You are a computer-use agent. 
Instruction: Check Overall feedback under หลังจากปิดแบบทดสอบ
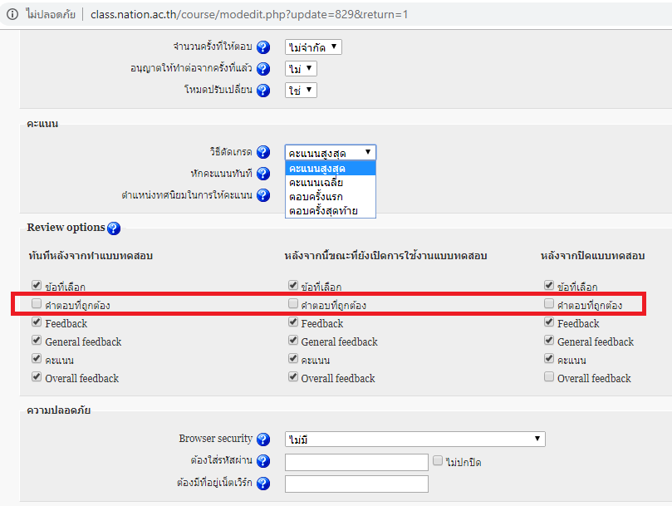(549, 377)
